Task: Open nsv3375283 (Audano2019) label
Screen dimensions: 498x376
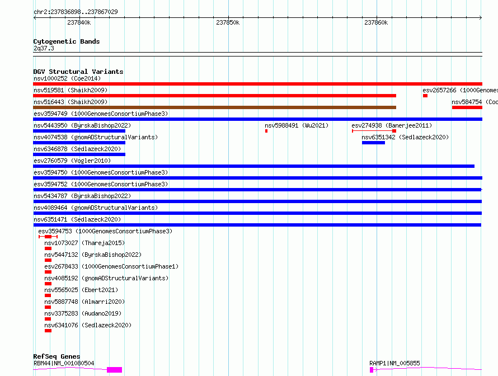Action: click(83, 313)
